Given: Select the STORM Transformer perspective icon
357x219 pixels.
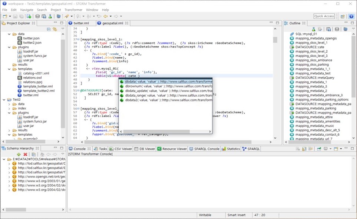Looking at the screenshot, I should coord(351,16).
